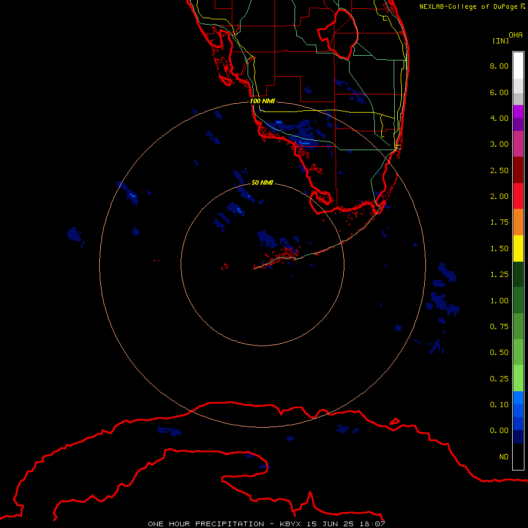This screenshot has width=528, height=528.
Task: Click the 50 NMI range ring label
Action: coord(262,182)
